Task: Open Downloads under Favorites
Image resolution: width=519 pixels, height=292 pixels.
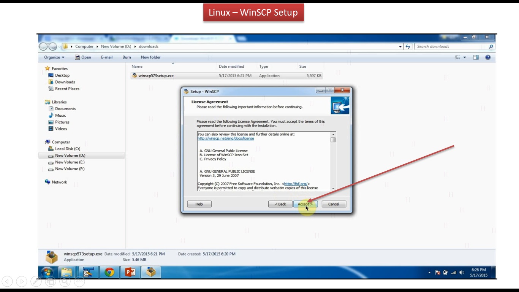Action: point(62,82)
